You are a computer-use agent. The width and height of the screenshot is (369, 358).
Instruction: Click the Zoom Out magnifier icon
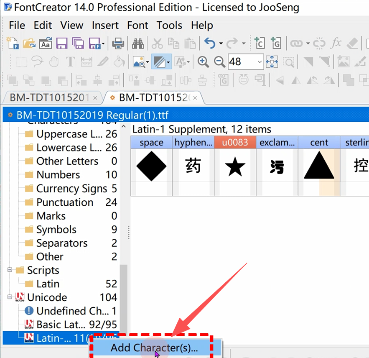point(219,62)
